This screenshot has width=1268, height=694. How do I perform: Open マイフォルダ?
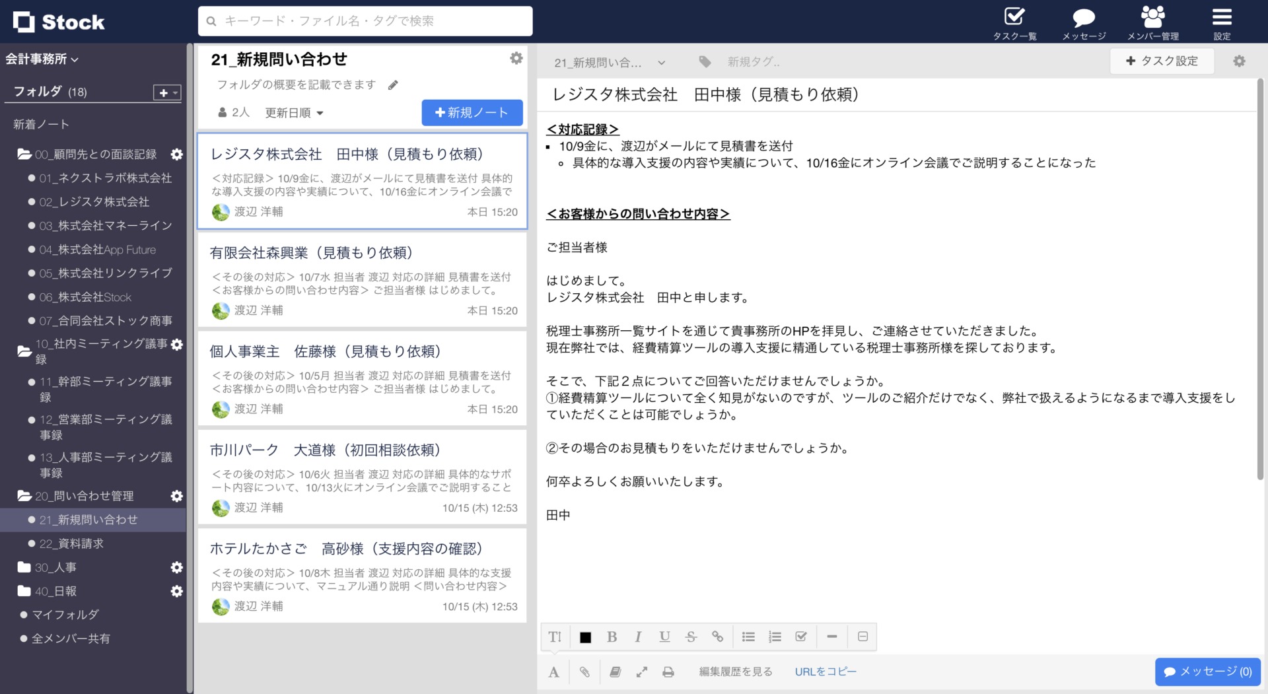[65, 615]
